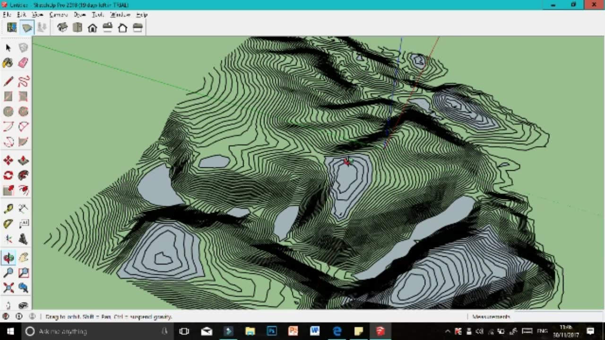
Task: Select the arrow Select tool
Action: click(8, 47)
